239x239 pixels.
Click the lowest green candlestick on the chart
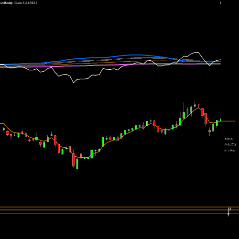[x=77, y=163]
